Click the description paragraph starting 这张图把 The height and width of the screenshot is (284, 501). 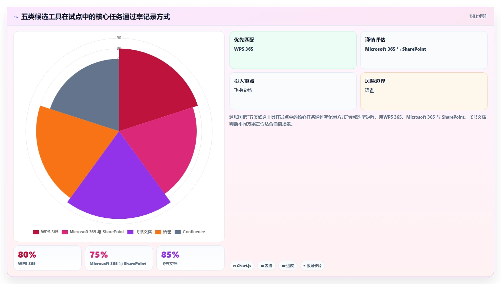coord(358,120)
